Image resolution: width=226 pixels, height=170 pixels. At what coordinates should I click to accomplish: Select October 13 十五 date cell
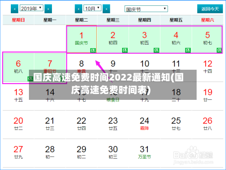19,96
